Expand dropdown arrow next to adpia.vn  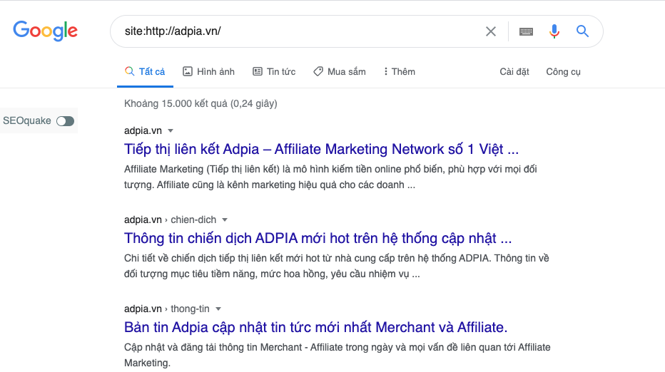[x=171, y=131]
